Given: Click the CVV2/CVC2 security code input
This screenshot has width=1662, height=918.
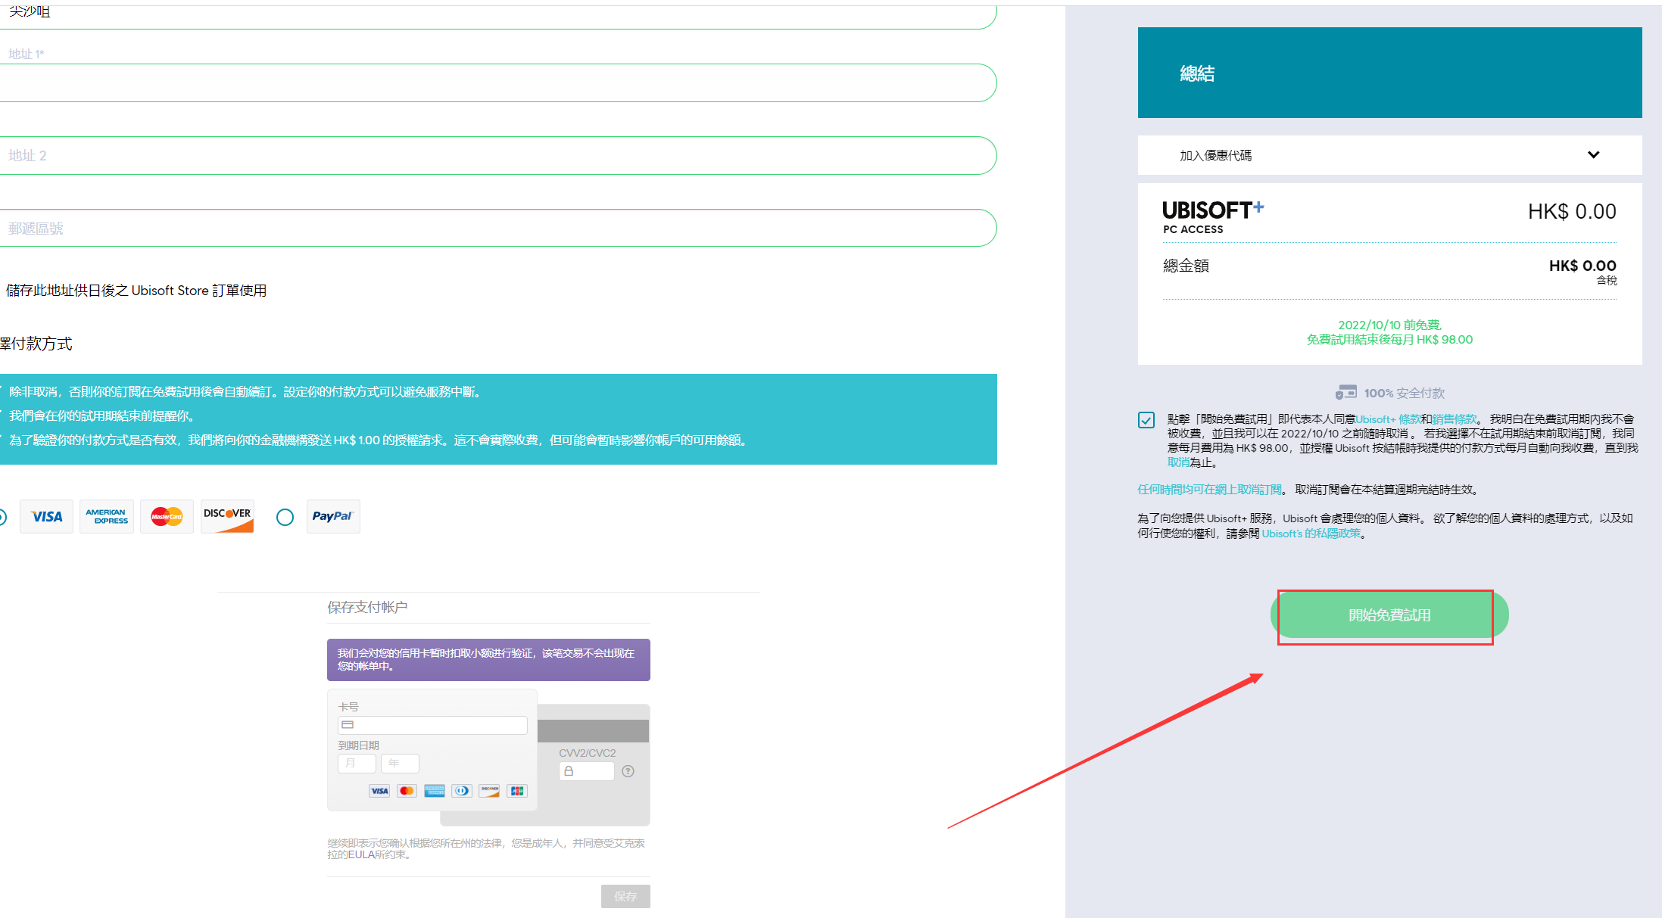Looking at the screenshot, I should point(586,771).
